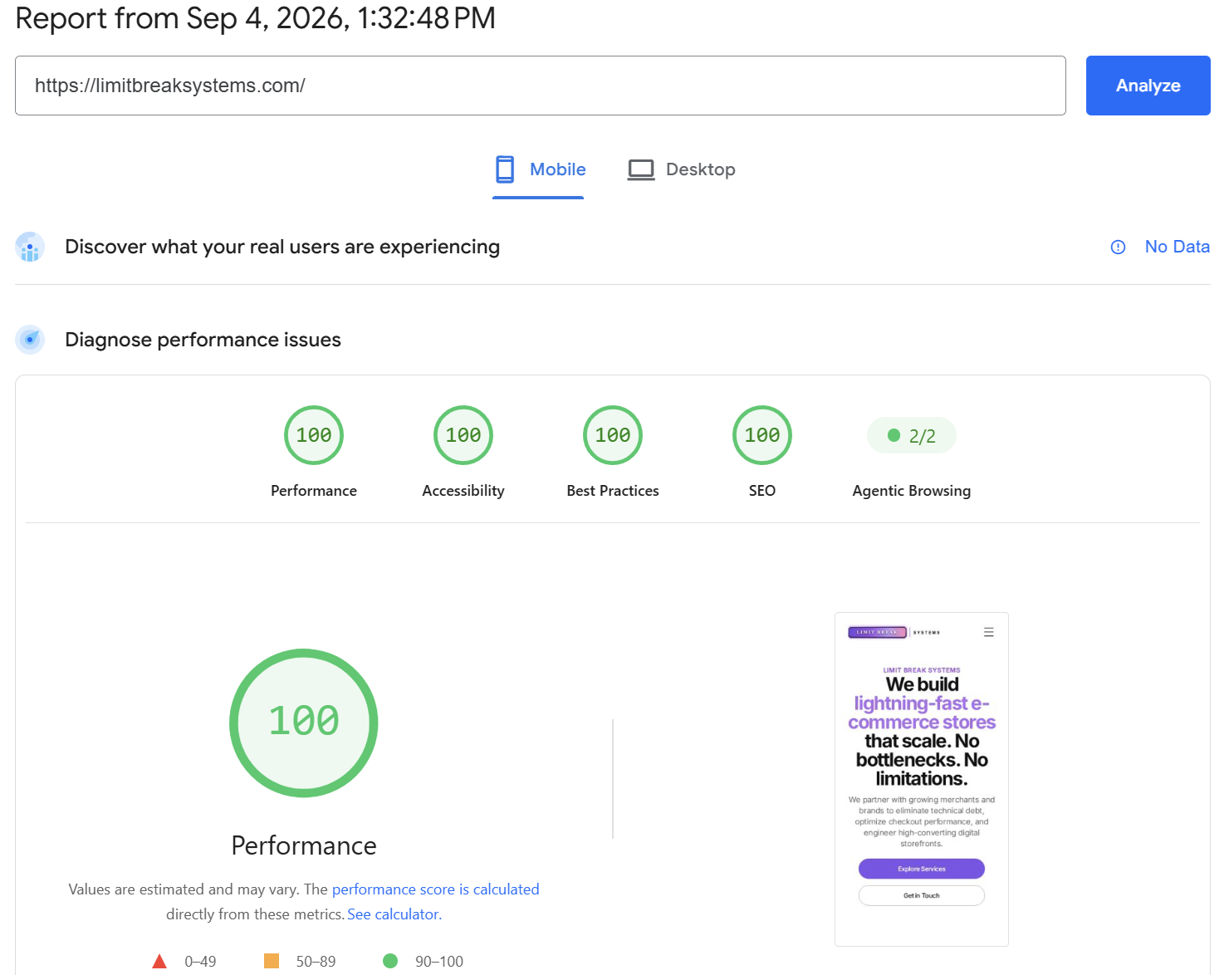Click the desktop laptop icon
This screenshot has height=975, width=1219.
point(641,169)
